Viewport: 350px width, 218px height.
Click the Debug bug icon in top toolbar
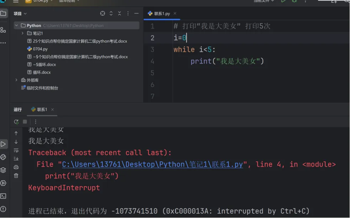pos(294,1)
